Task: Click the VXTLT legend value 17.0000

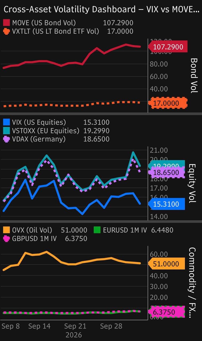Action: (x=120, y=31)
